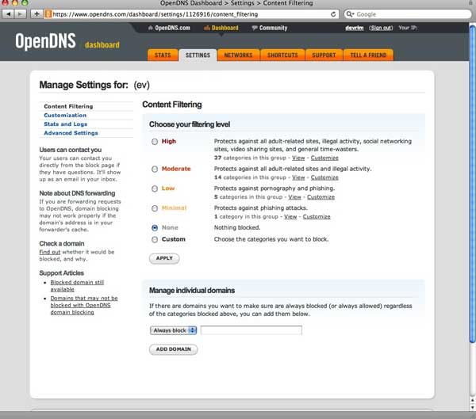This screenshot has width=476, height=419.
Task: Open the NETWORKS tab
Action: coord(238,55)
